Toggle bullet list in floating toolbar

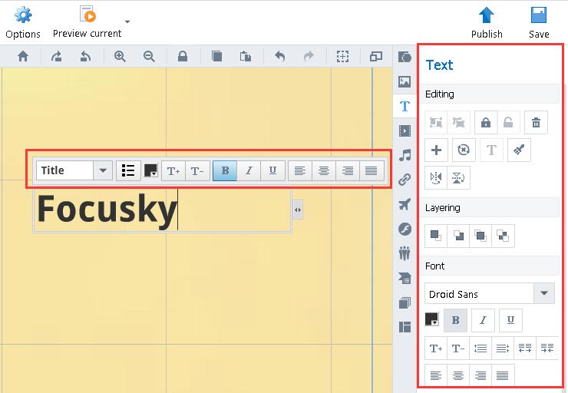128,170
